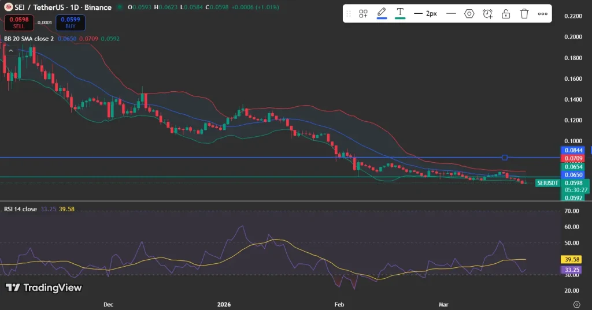Select the blue horizontal line handle
Screen dimensions: 592x310
505,157
